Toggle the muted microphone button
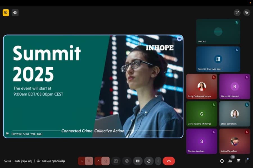 [89, 161]
